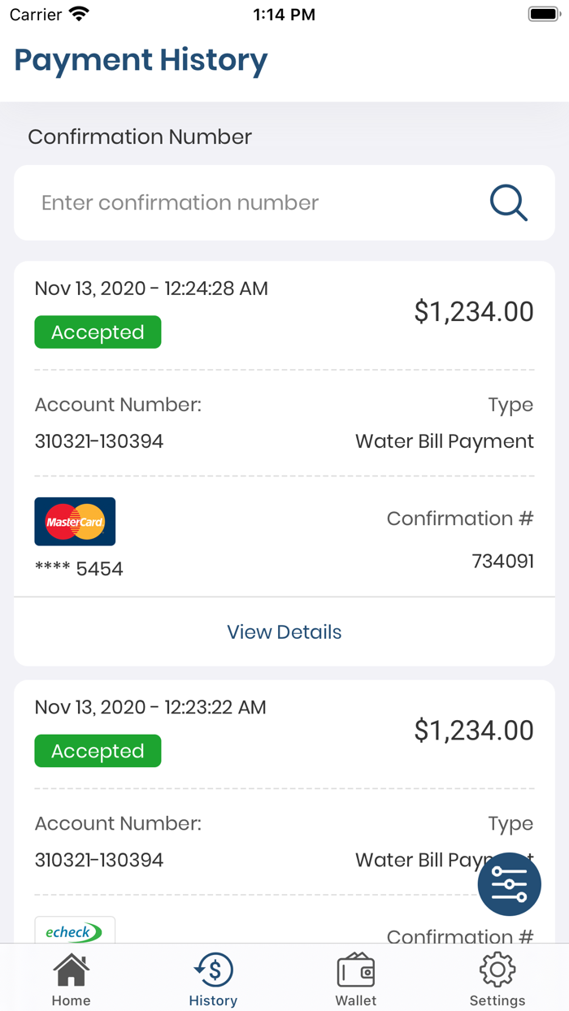Screen dimensions: 569x1011
Task: Tap the MasterCard payment method logo
Action: 75,521
